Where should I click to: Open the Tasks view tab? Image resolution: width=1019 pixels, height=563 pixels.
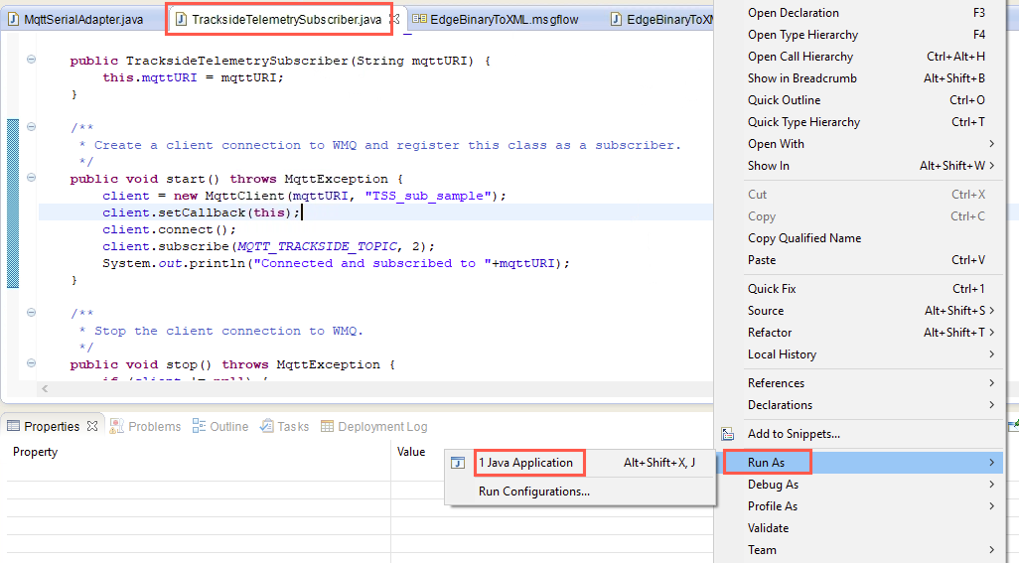coord(284,427)
